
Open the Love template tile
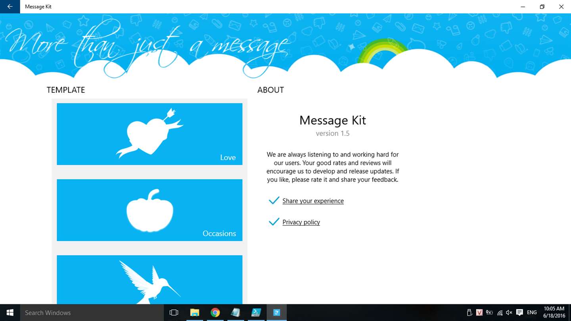click(149, 134)
